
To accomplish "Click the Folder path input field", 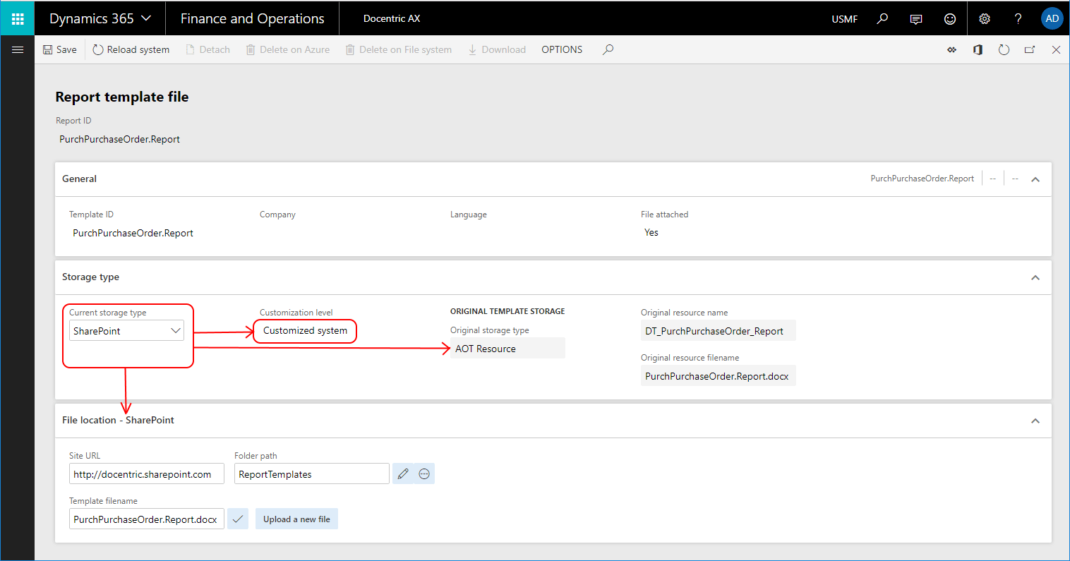I will tap(312, 474).
